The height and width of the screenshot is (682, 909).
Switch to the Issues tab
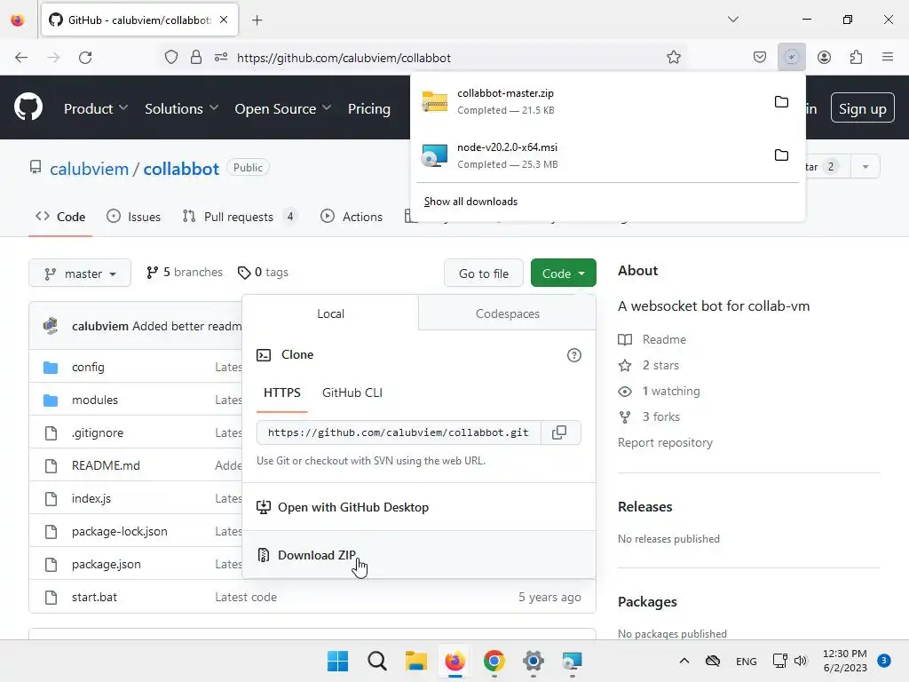pyautogui.click(x=133, y=217)
